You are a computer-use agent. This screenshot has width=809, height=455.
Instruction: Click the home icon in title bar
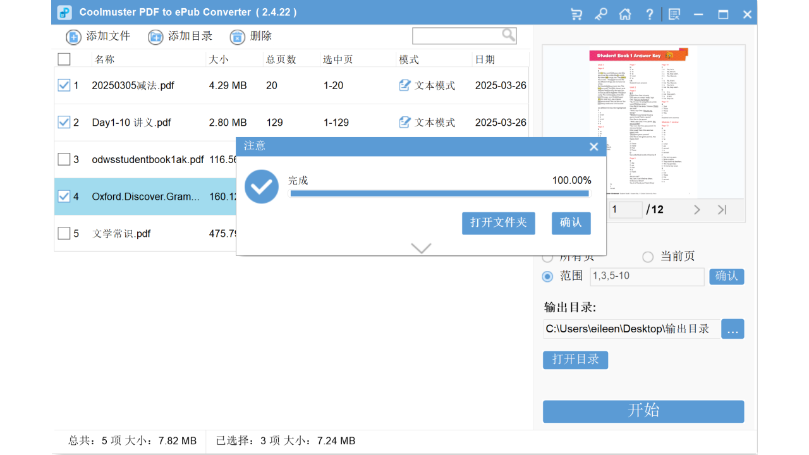tap(625, 13)
